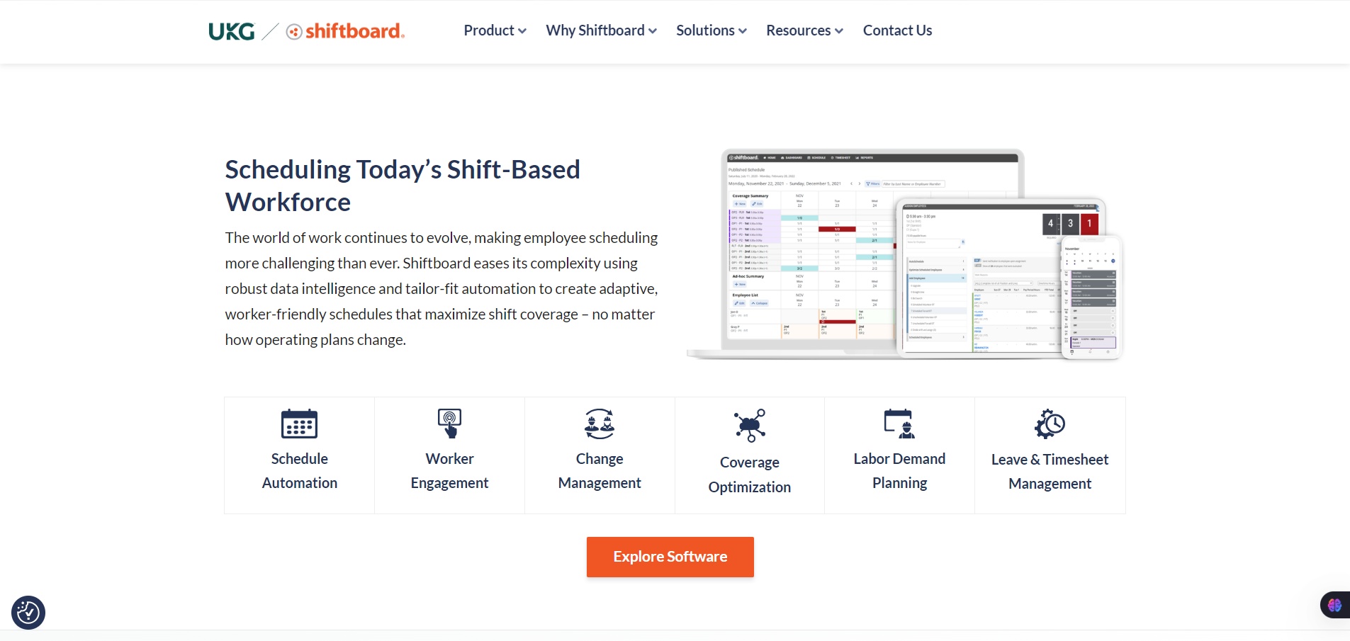Click the Scheduling Today's Shift-Based Workforce heading
The width and height of the screenshot is (1350, 641).
pyautogui.click(x=403, y=186)
